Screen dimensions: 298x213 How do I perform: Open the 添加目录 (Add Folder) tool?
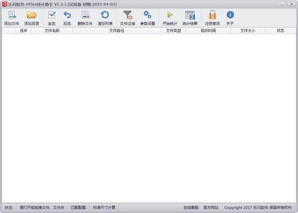coord(31,17)
